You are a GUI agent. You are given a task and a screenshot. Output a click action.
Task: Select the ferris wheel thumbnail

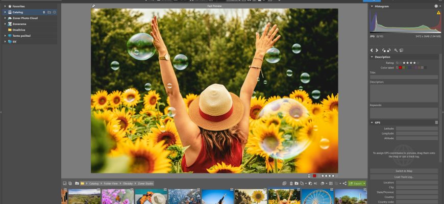click(317, 196)
